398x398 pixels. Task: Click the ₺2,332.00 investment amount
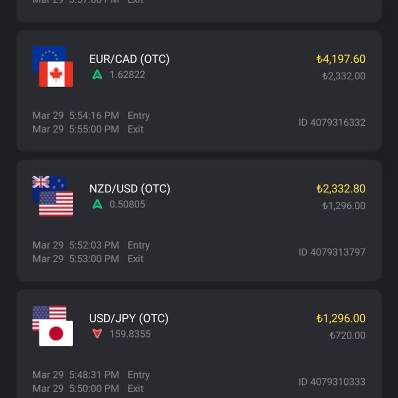pos(344,76)
